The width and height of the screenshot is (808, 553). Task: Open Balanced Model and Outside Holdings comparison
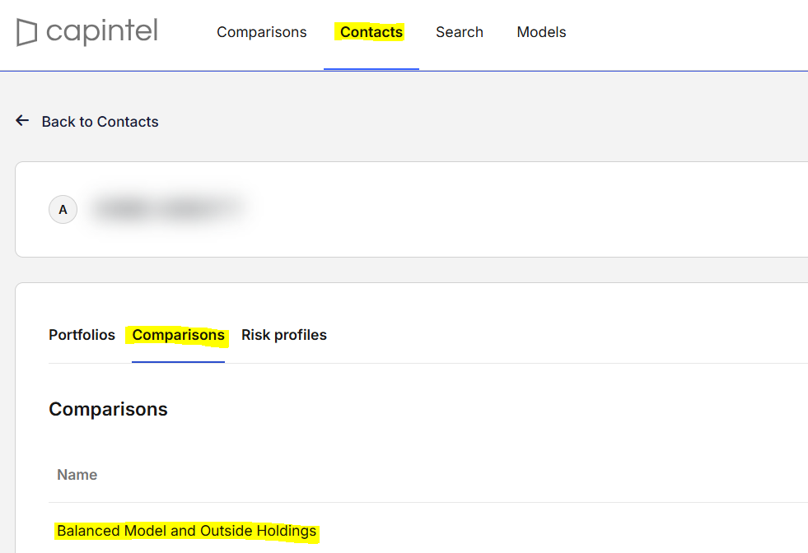(186, 531)
